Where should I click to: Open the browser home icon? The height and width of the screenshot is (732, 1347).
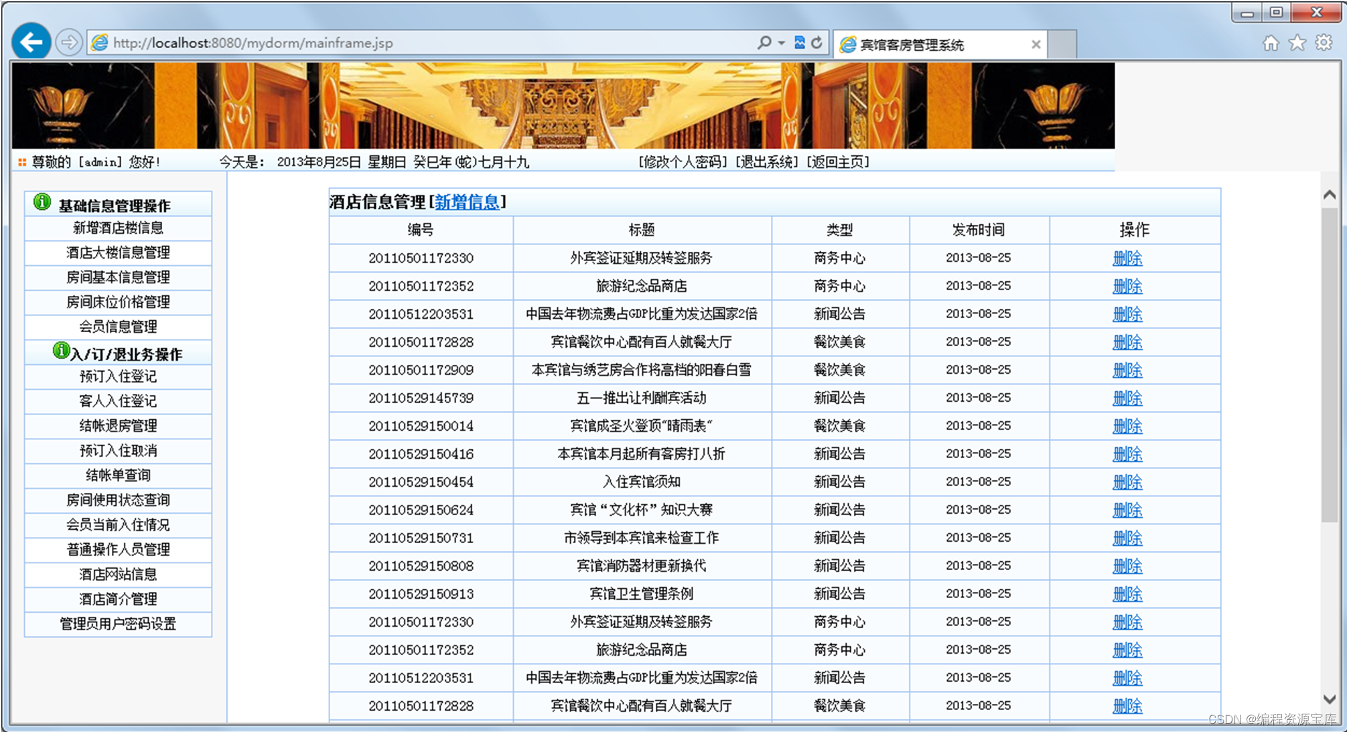1270,44
